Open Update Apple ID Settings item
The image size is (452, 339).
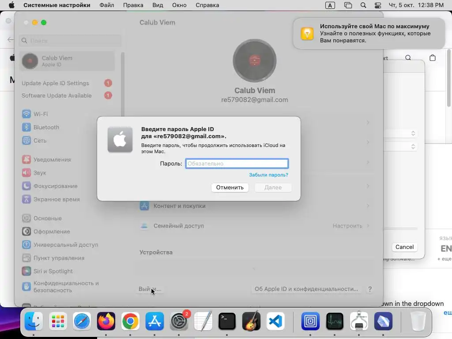click(x=67, y=83)
